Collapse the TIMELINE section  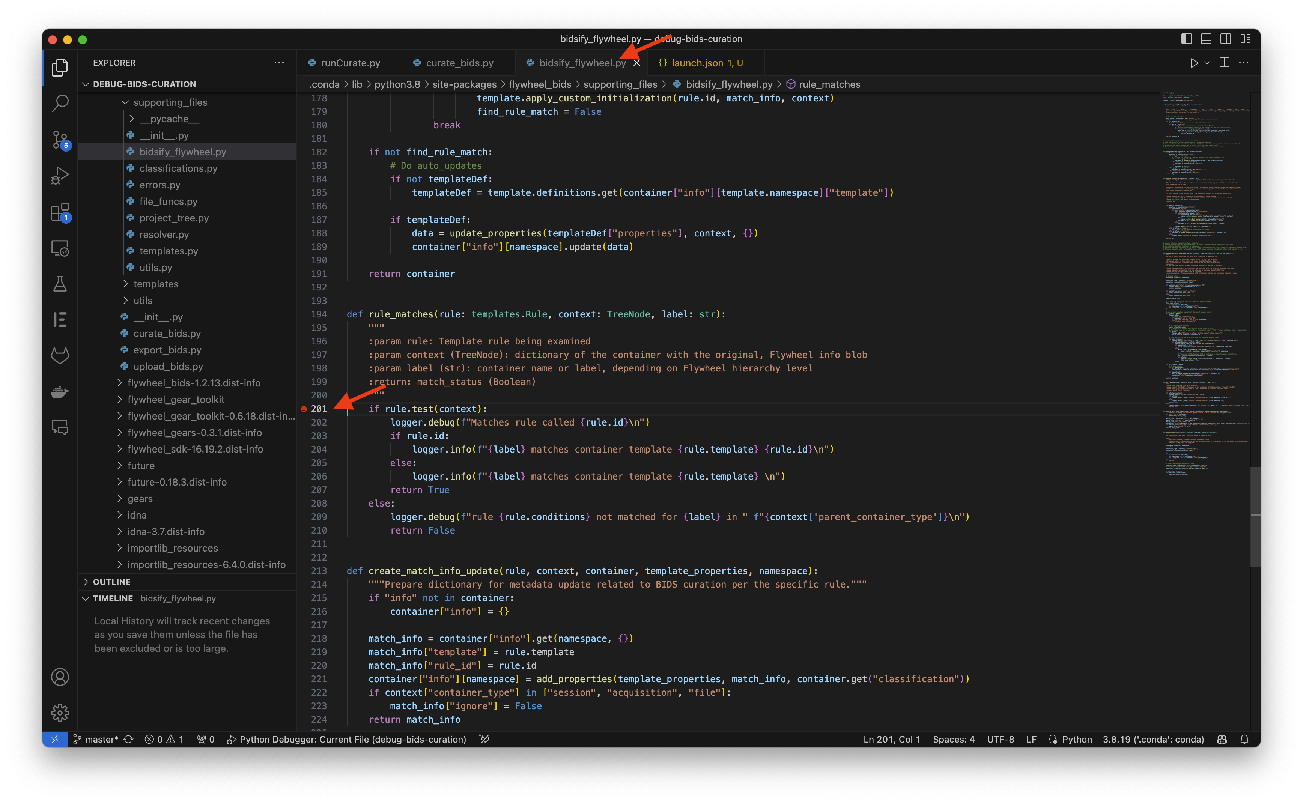(86, 598)
